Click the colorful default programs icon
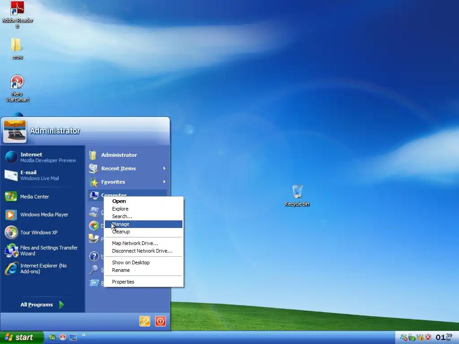The height and width of the screenshot is (344, 459). click(94, 226)
